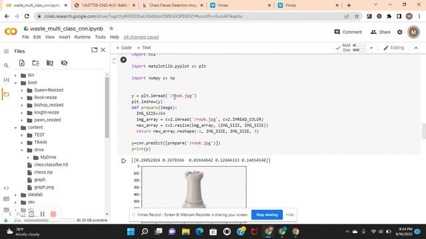Image resolution: width=426 pixels, height=239 pixels.
Task: Bookmark this page with star icon
Action: tap(357, 16)
